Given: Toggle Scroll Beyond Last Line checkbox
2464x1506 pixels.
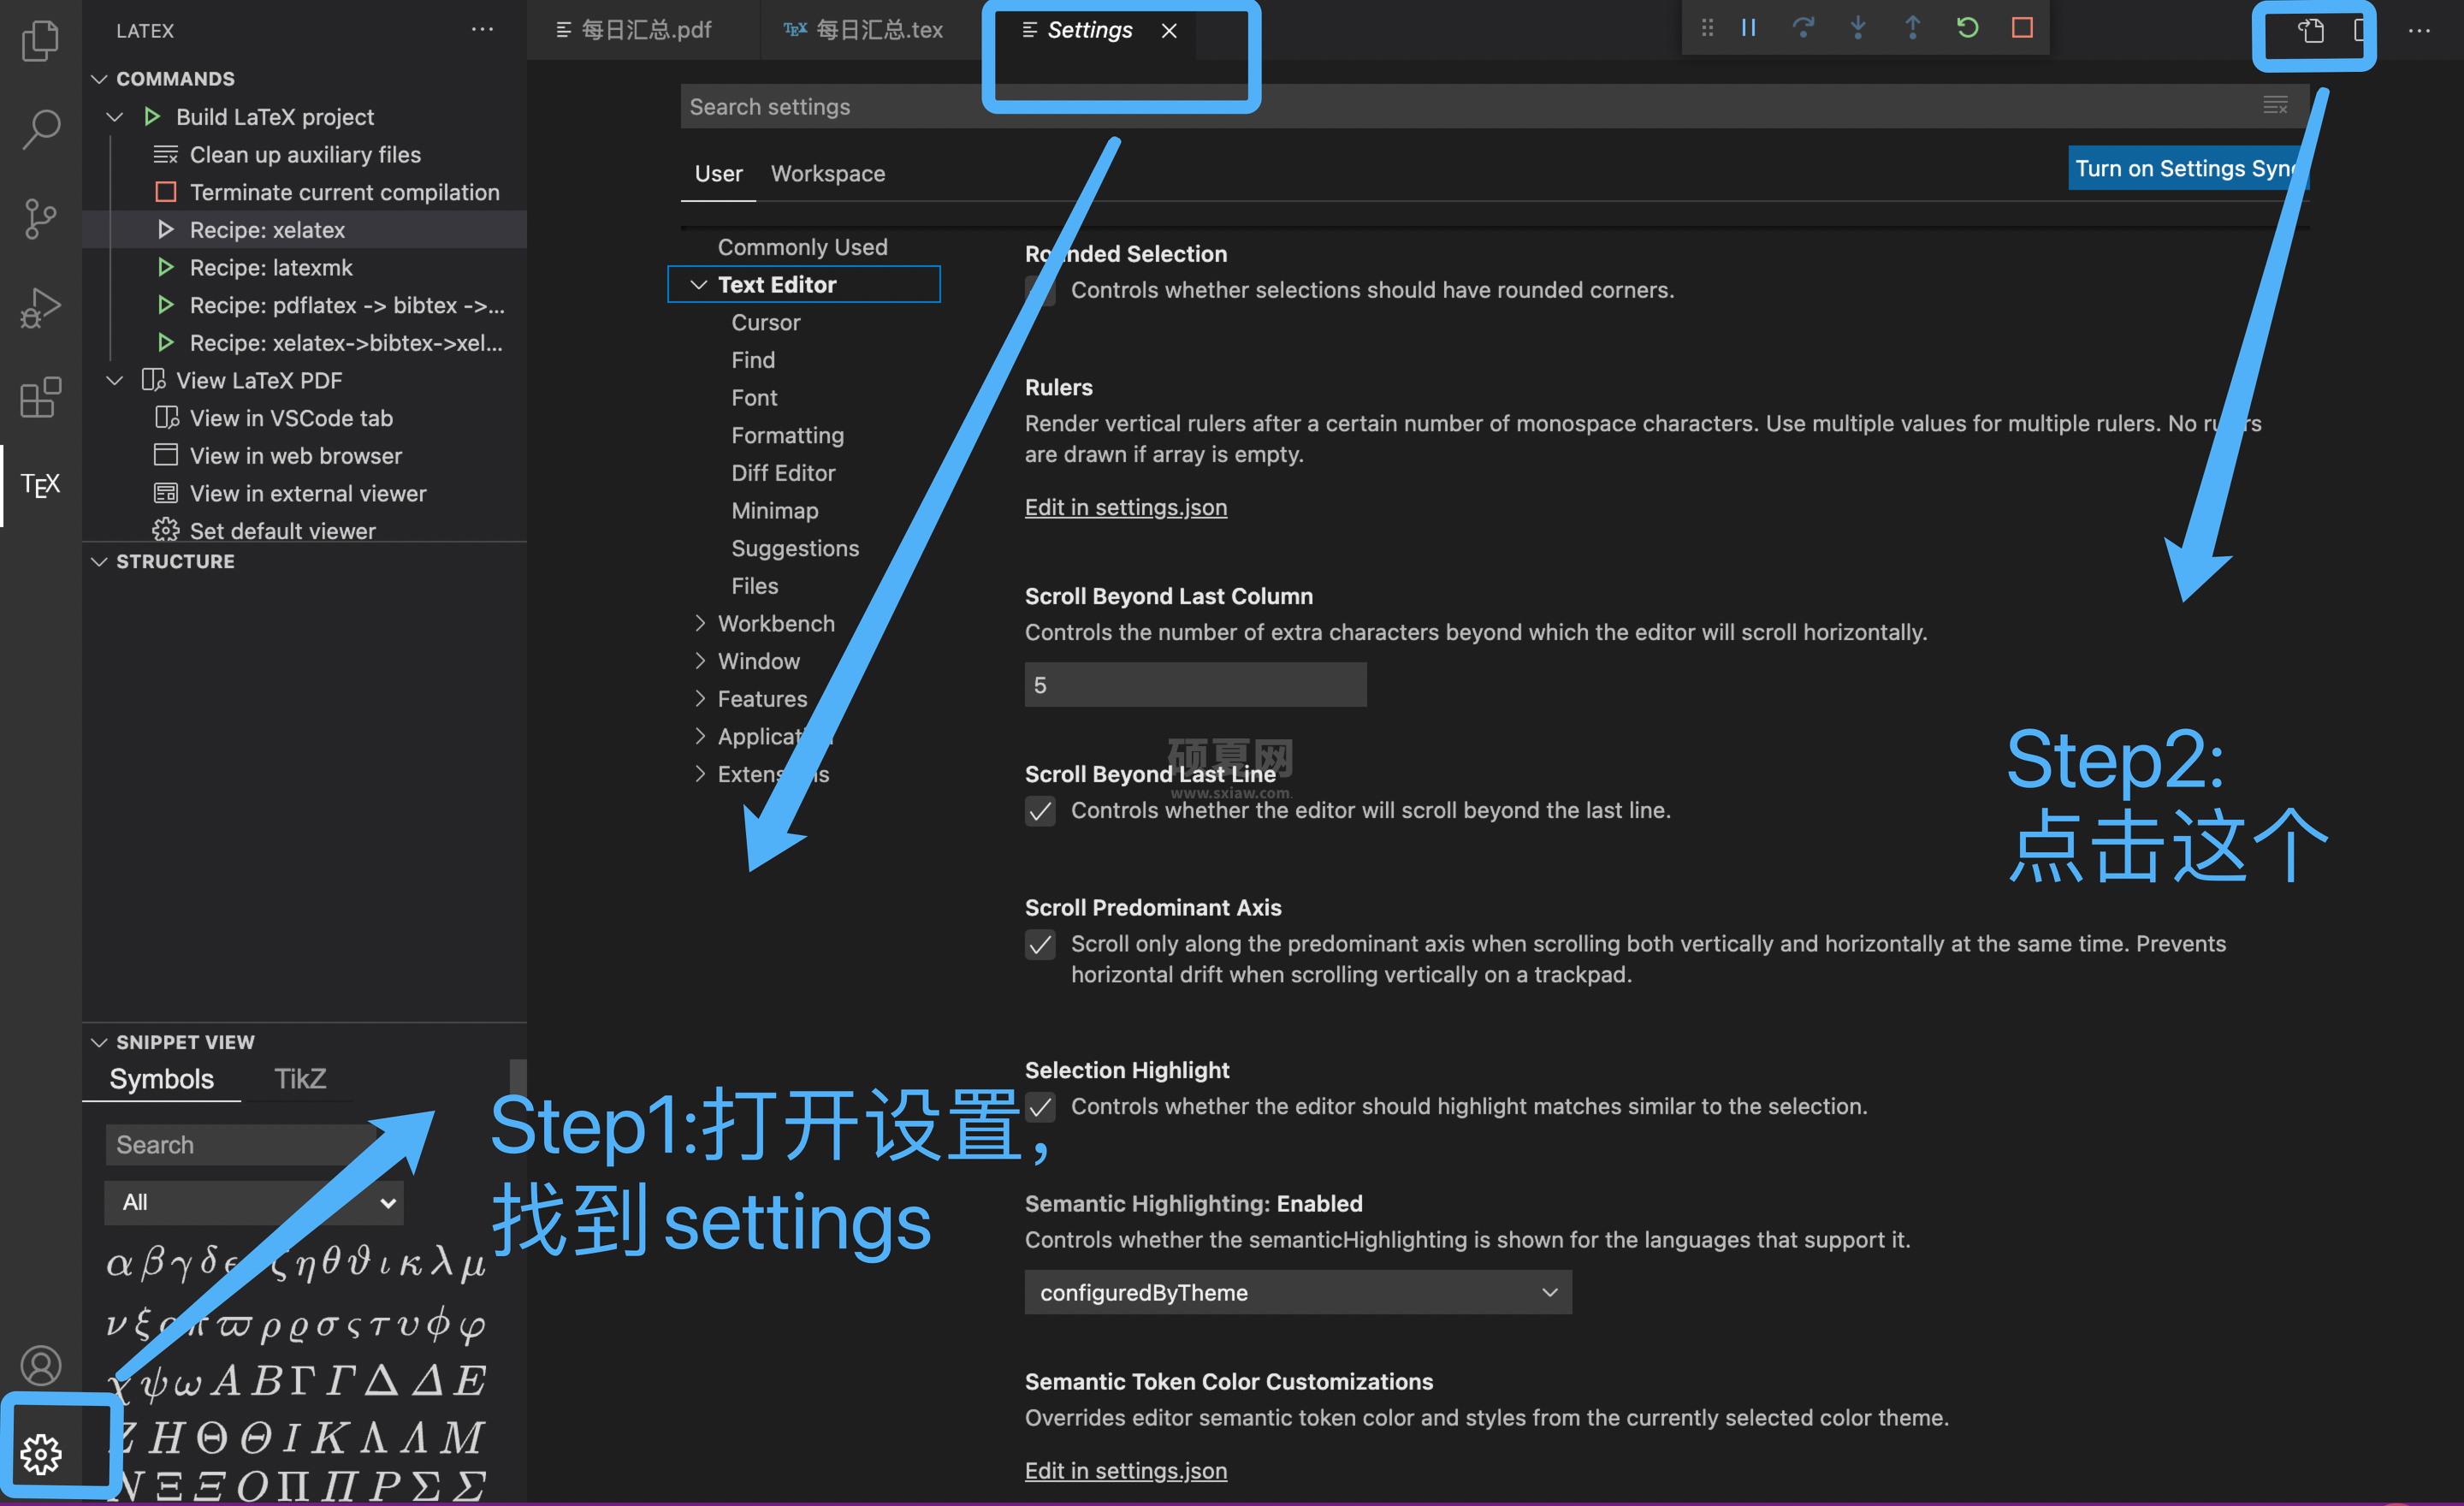Looking at the screenshot, I should coord(1040,809).
